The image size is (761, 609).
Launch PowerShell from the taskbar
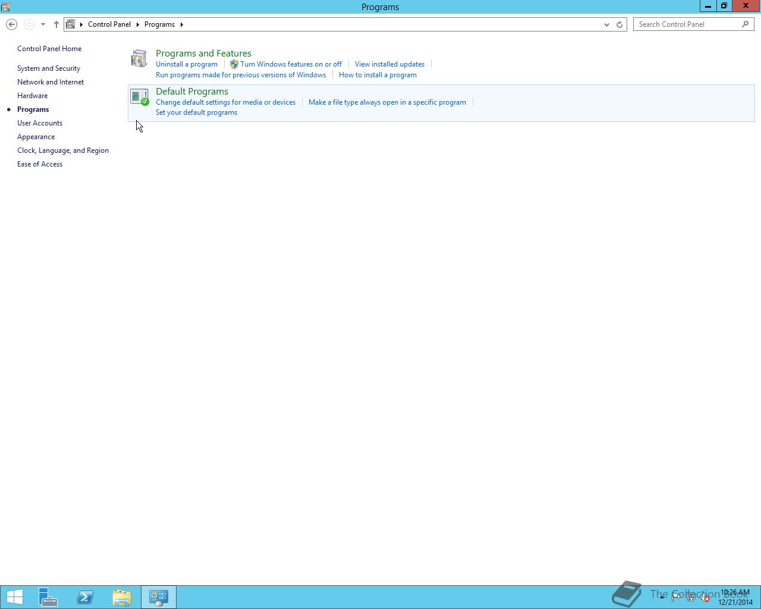[x=85, y=597]
